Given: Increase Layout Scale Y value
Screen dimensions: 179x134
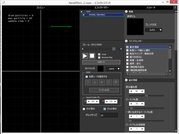Looking at the screenshot, I should click(115, 102).
